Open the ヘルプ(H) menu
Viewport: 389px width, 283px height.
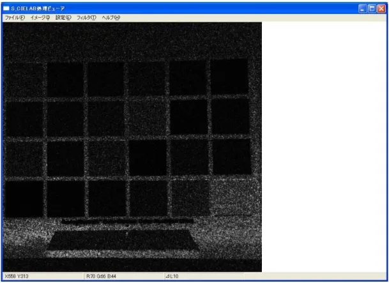point(111,18)
